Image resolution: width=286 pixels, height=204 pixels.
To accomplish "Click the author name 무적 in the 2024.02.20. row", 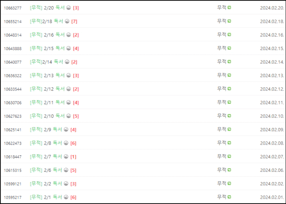I will (x=222, y=8).
